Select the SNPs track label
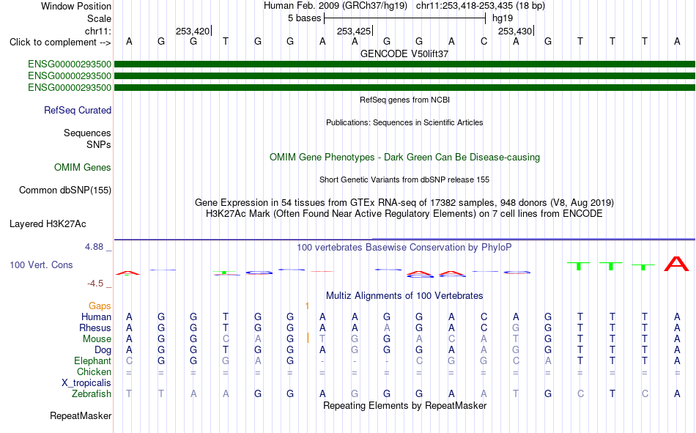 [99, 145]
